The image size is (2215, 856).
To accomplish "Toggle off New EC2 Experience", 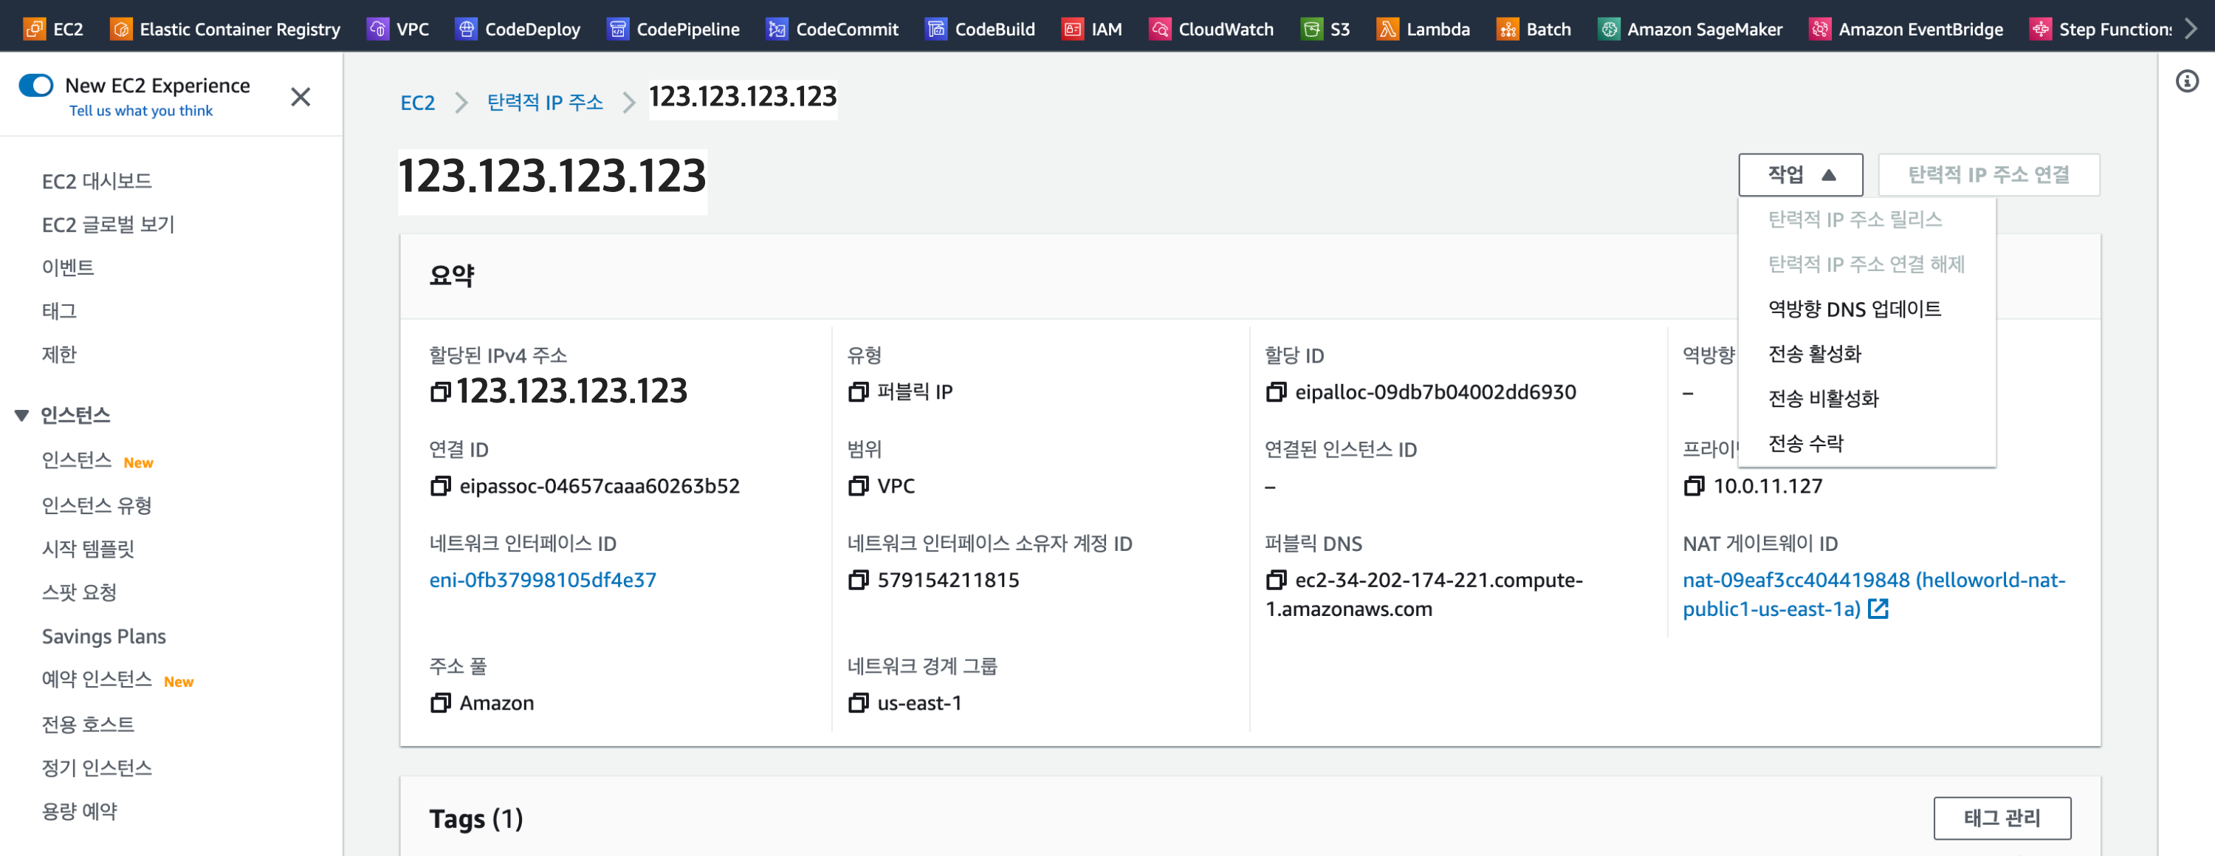I will coord(36,85).
